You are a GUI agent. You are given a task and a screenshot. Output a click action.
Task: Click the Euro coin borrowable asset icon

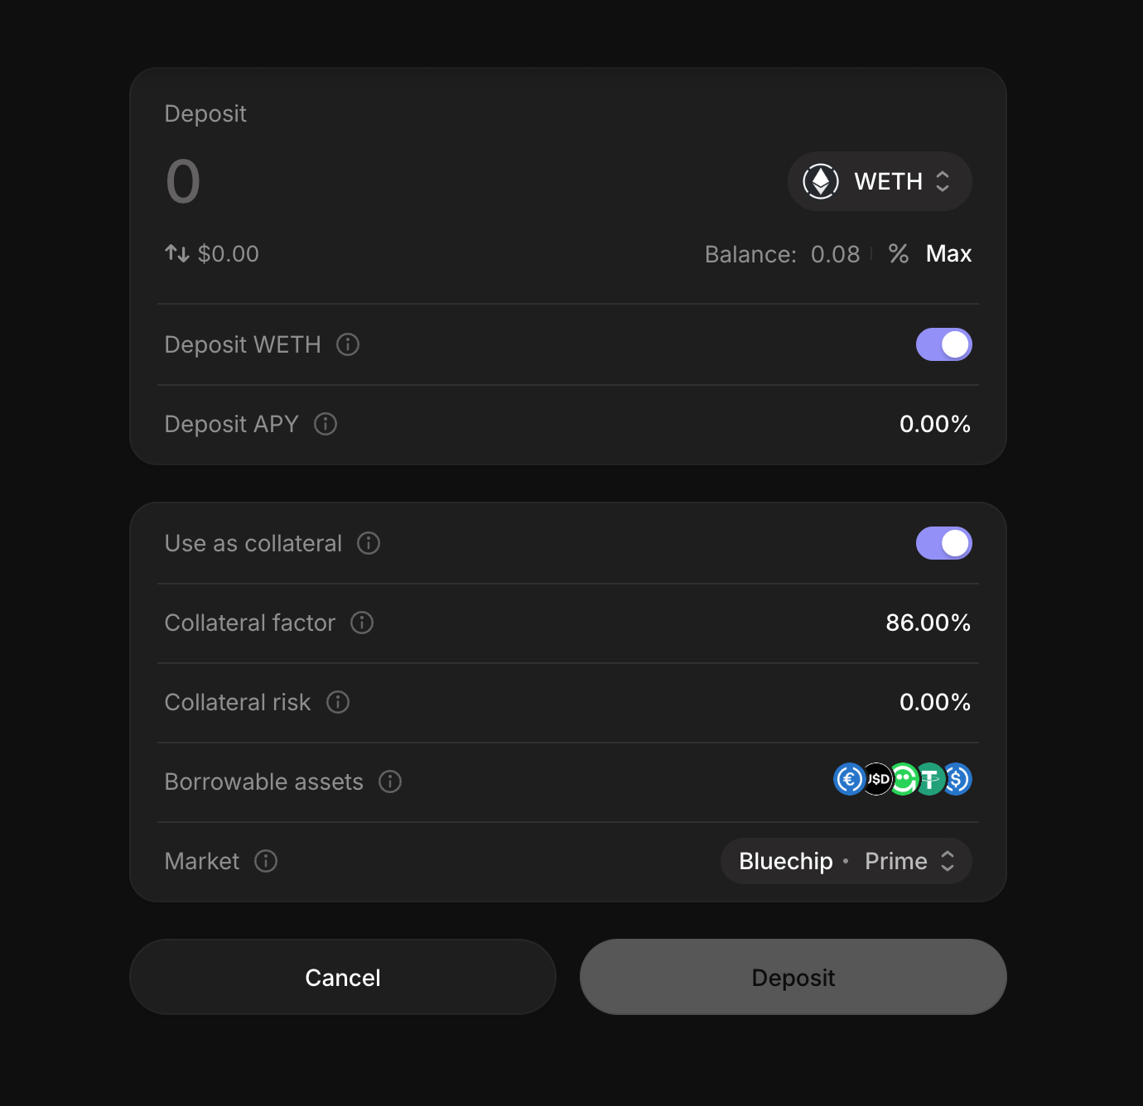849,779
